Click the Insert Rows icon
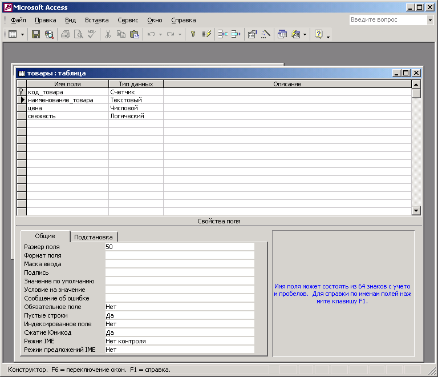 [222, 34]
